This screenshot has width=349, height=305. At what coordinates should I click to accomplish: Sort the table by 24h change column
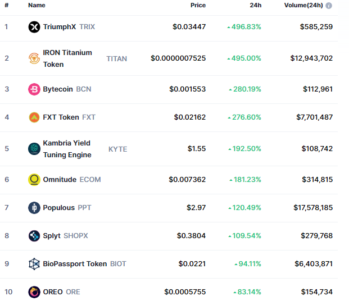click(x=255, y=5)
